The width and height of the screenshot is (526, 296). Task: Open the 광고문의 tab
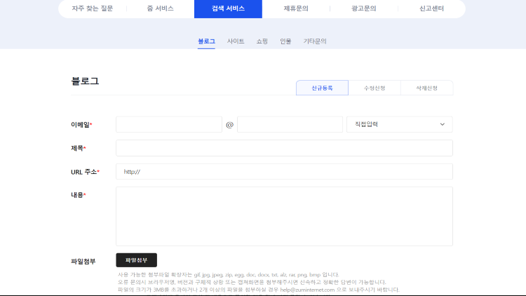pos(363,8)
